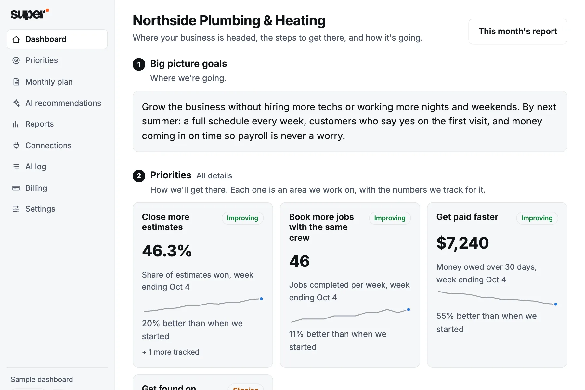Click the AI recommendations sparkle icon
This screenshot has height=390, width=585.
pyautogui.click(x=16, y=103)
